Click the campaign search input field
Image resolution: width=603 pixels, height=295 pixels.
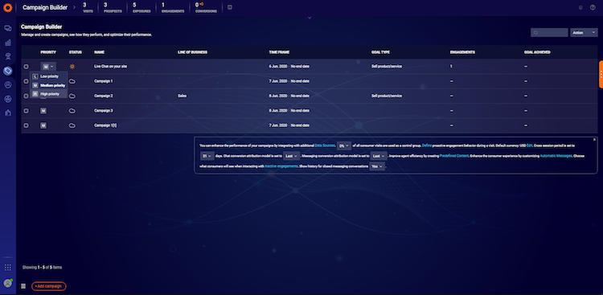pyautogui.click(x=549, y=33)
